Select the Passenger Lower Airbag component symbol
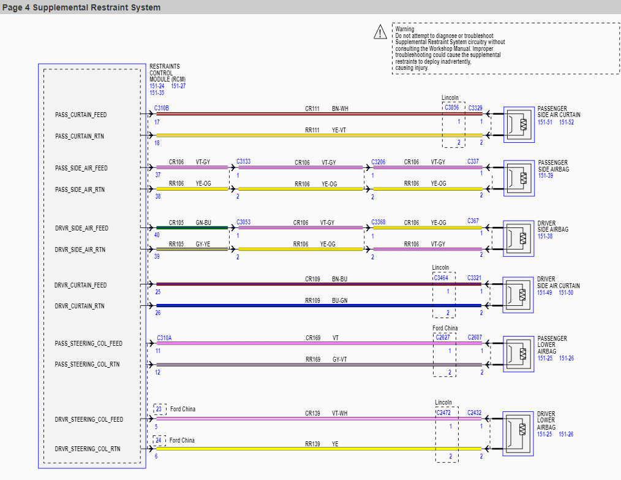Viewport: 621px width, 480px height. tap(519, 354)
